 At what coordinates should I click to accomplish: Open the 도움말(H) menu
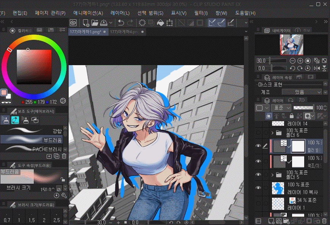tap(245, 13)
